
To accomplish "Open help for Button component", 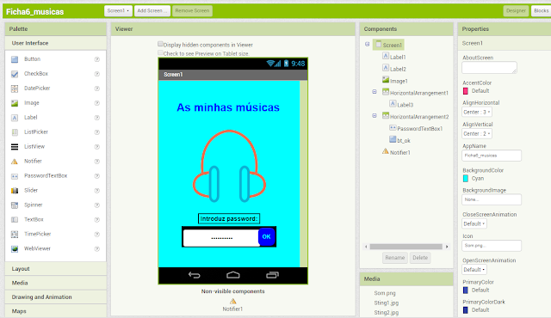I will tap(97, 59).
